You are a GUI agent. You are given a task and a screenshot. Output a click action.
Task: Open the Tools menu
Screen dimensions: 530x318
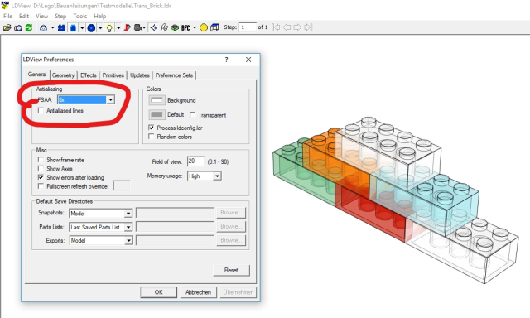coord(80,16)
